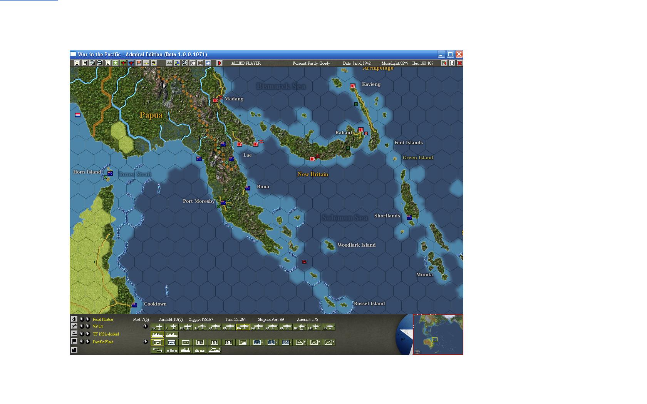Viewport: 647px width, 404px height.
Task: Click the OP toolbar button
Action: [193, 63]
